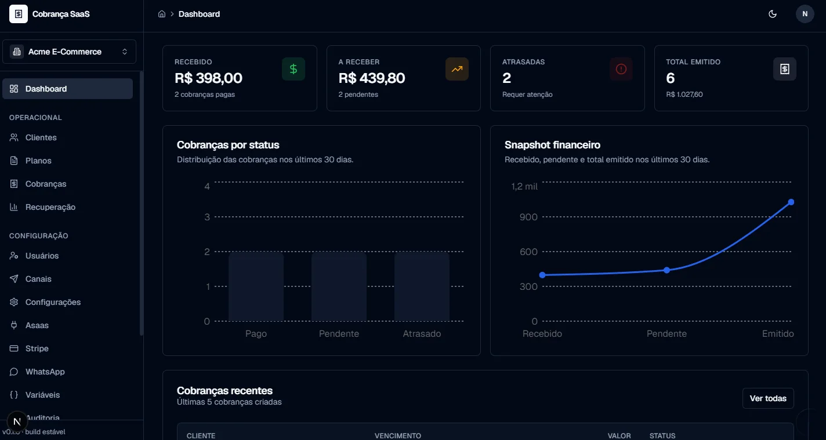The image size is (826, 440).
Task: Open WhatsApp settings page
Action: click(x=68, y=372)
